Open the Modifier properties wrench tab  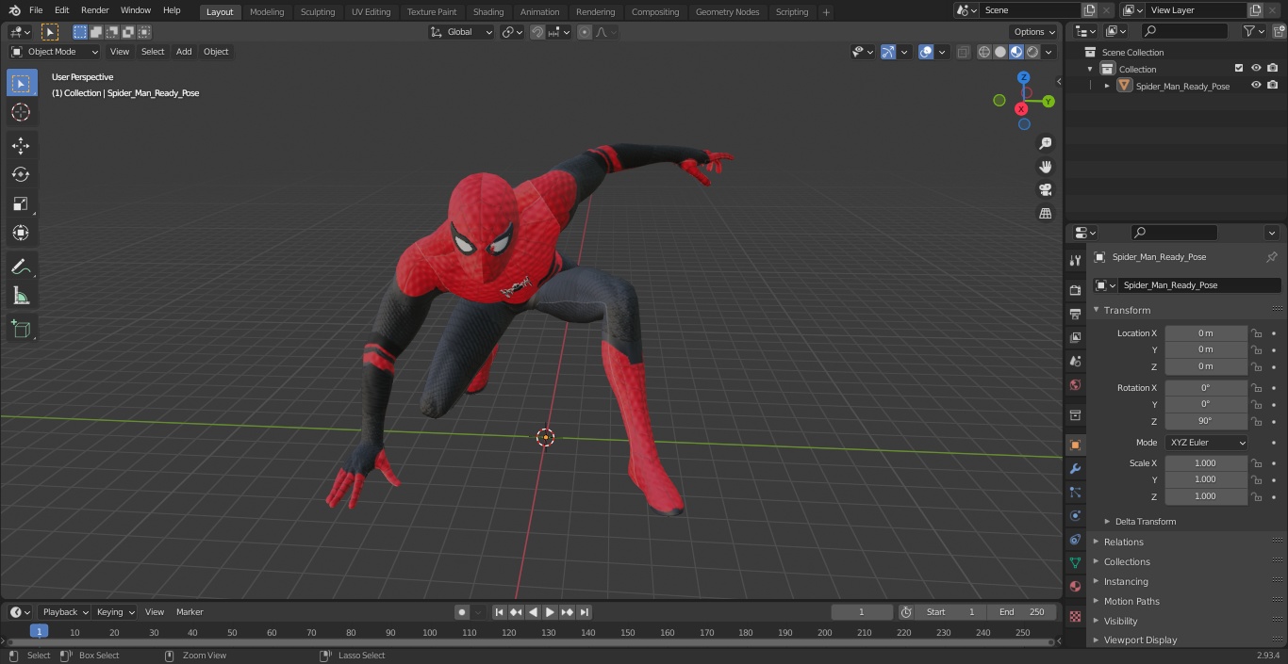[x=1075, y=468]
